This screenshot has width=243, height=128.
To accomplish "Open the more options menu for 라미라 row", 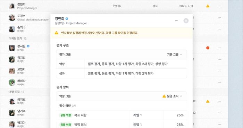I will coord(220,83).
